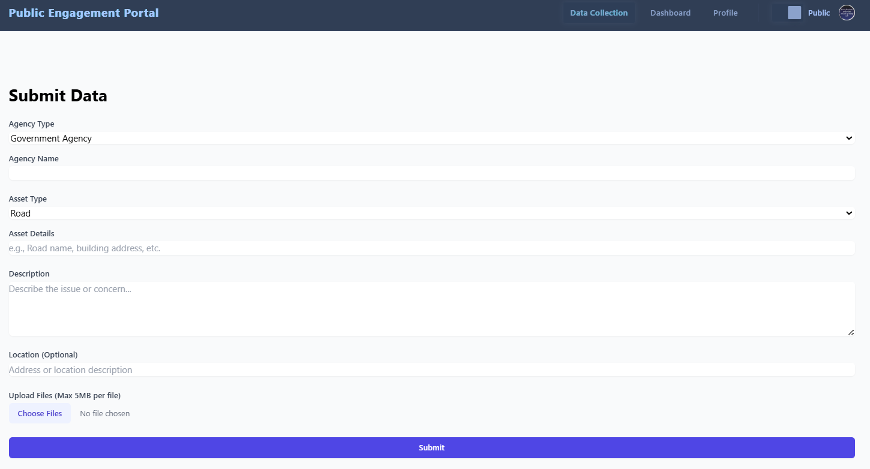Switch to the Data Collection tab

pos(599,13)
